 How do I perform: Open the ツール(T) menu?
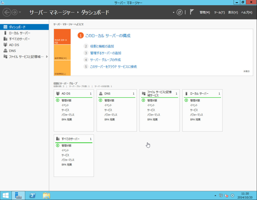pyautogui.click(x=219, y=12)
